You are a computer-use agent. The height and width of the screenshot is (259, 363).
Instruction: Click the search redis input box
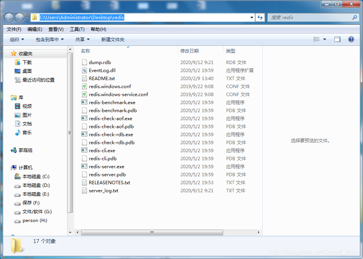pyautogui.click(x=313, y=18)
